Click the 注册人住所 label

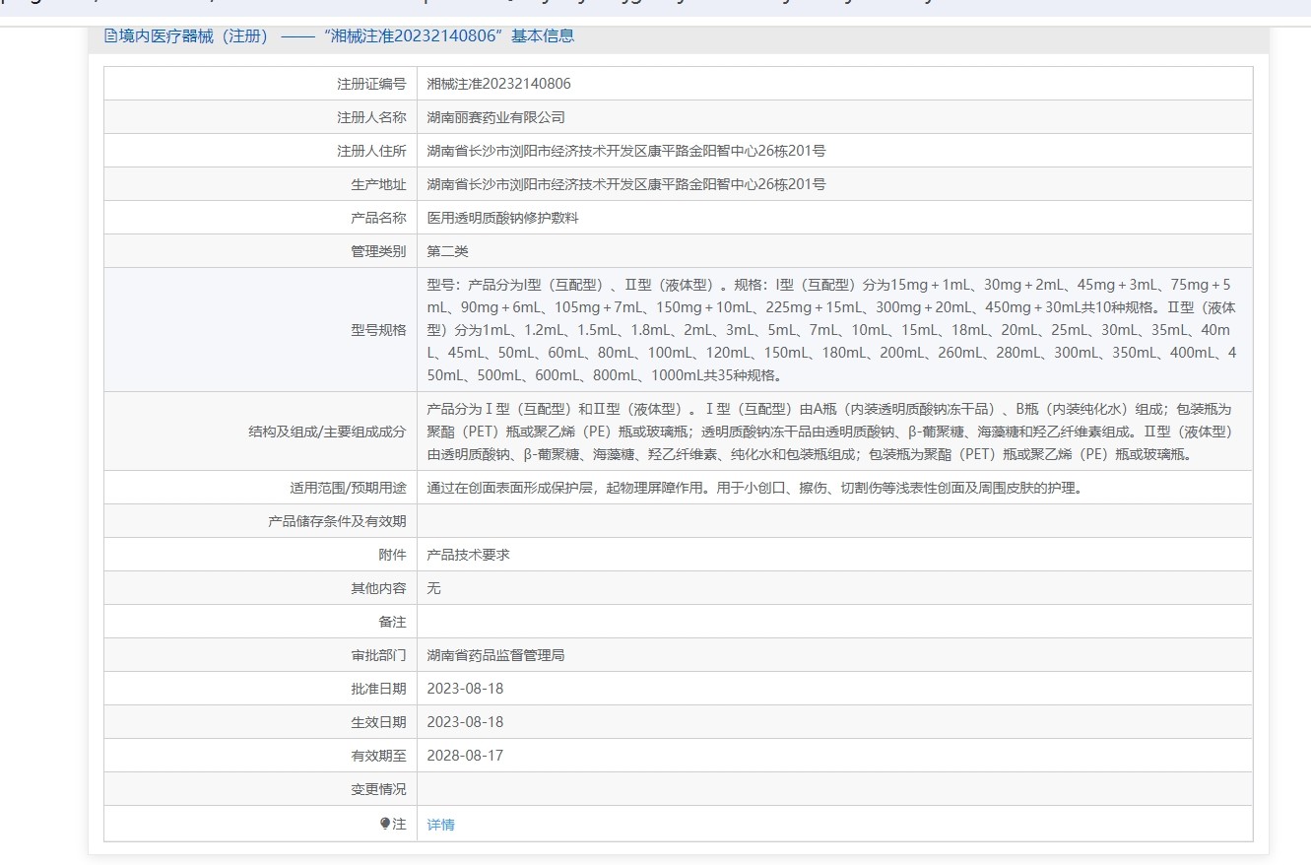pos(371,151)
